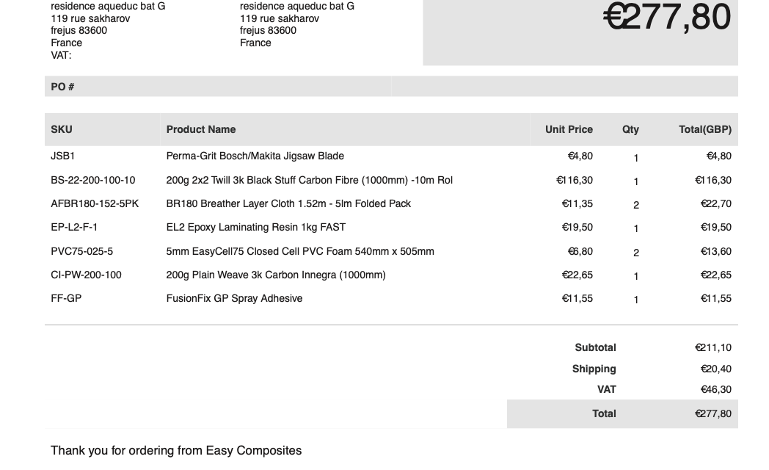Click the Subtotal amount €211,10
Screen dimensions: 769x470
(x=712, y=347)
